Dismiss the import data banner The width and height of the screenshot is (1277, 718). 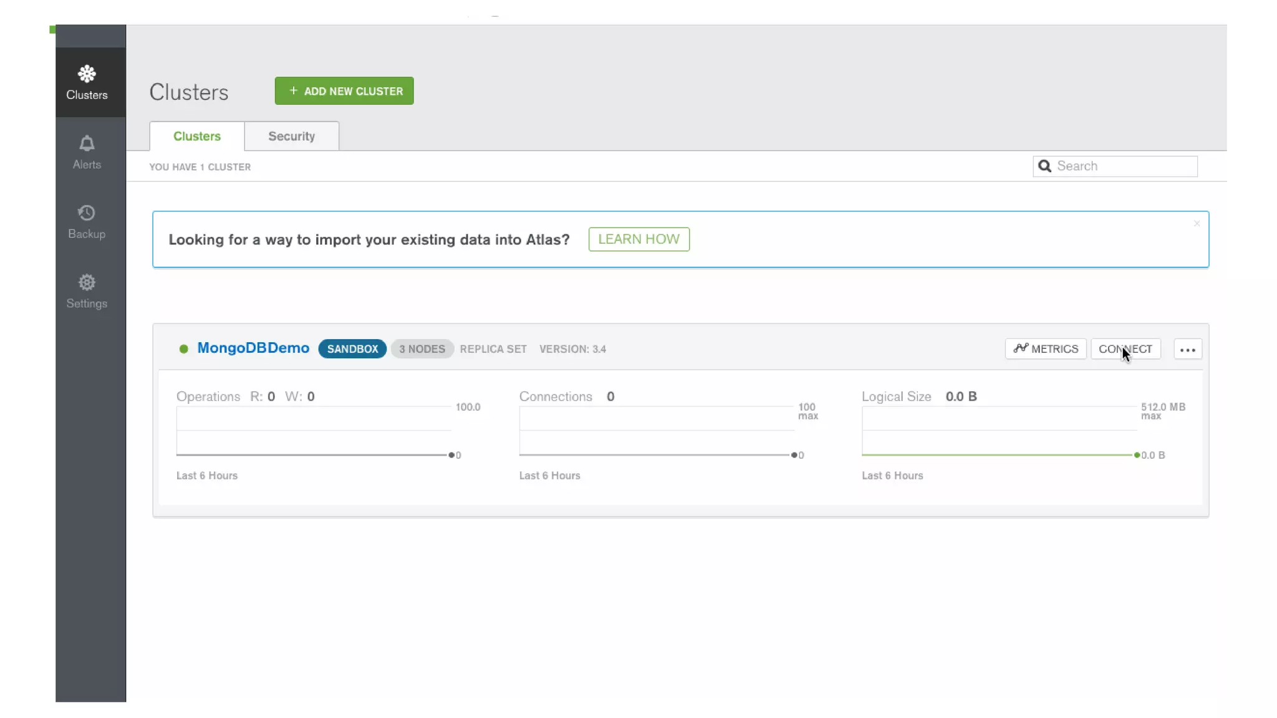1196,224
